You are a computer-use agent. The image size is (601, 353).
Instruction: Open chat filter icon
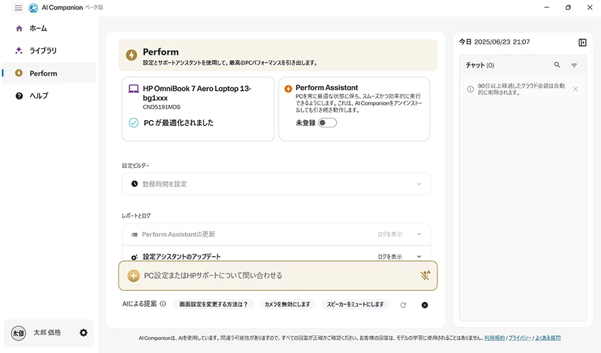[x=574, y=66]
